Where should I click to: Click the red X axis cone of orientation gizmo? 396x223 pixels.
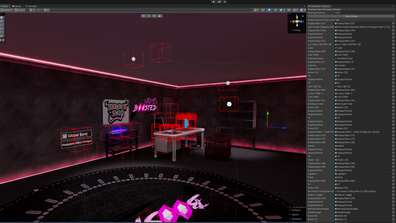coord(294,21)
